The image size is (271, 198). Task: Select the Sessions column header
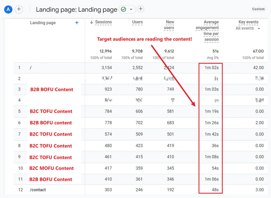pyautogui.click(x=103, y=22)
